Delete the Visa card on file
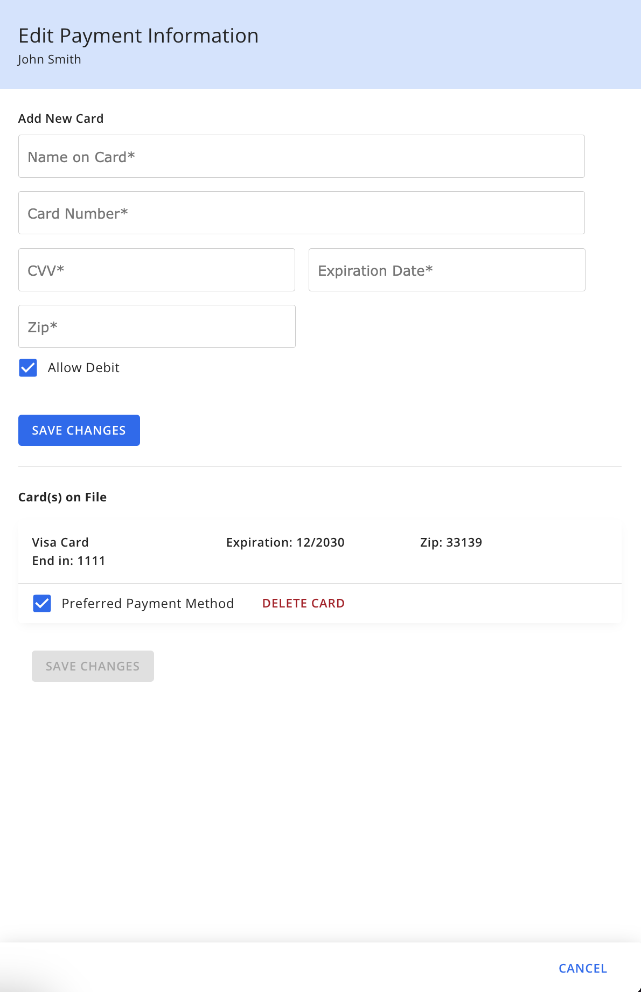The height and width of the screenshot is (992, 641). click(303, 603)
